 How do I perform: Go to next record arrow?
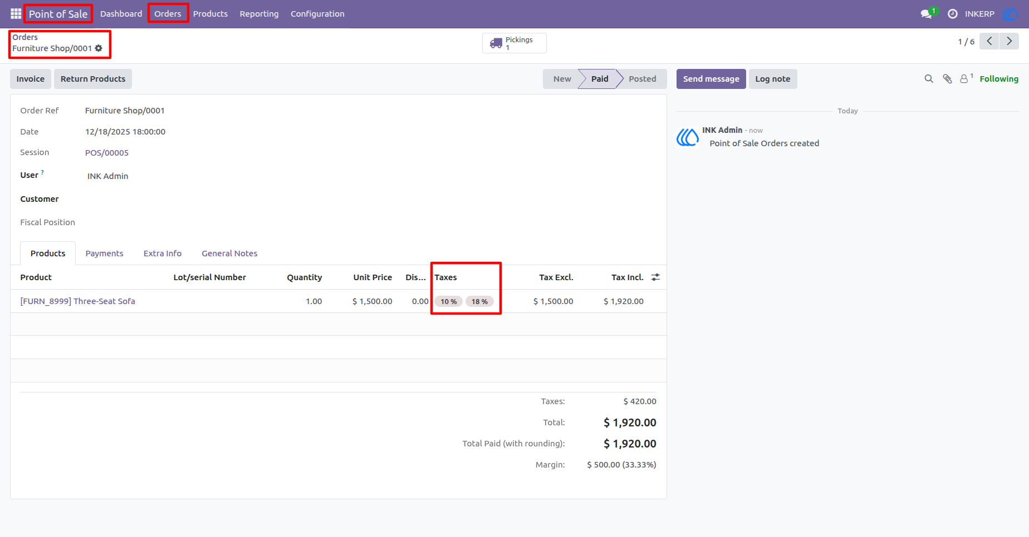point(1009,41)
